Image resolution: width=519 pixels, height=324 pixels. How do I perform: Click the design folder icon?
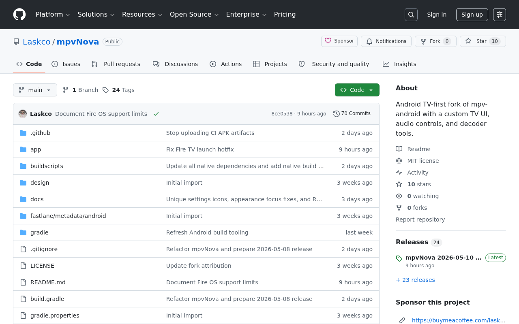[x=23, y=183]
